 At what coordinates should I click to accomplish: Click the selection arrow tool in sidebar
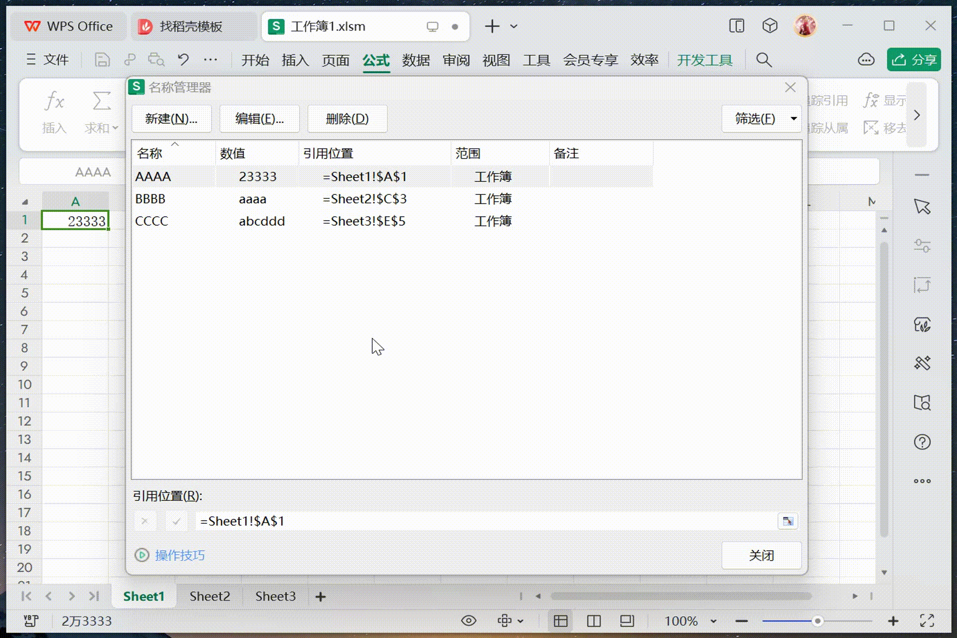coord(922,206)
